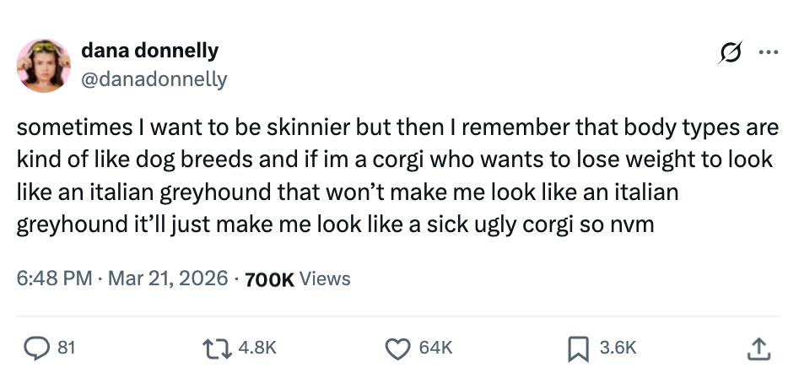Click the display name dana donnelly
788x373 pixels.
(149, 51)
